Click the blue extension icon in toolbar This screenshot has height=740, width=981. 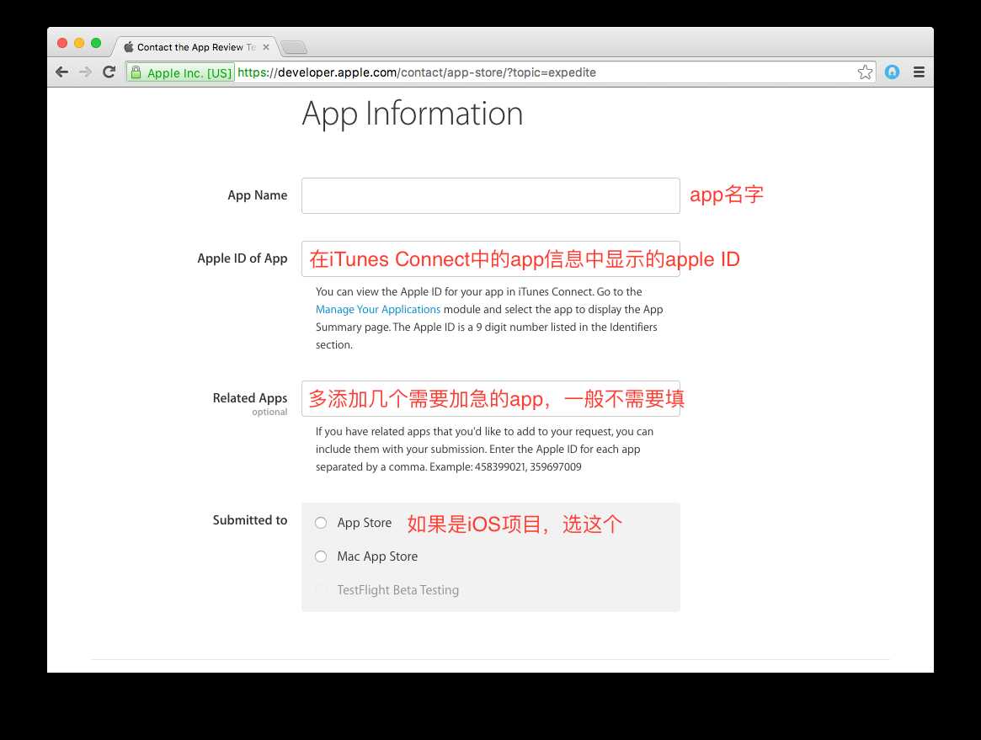(892, 72)
